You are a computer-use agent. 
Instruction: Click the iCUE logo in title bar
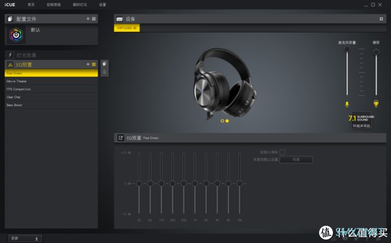(x=10, y=5)
